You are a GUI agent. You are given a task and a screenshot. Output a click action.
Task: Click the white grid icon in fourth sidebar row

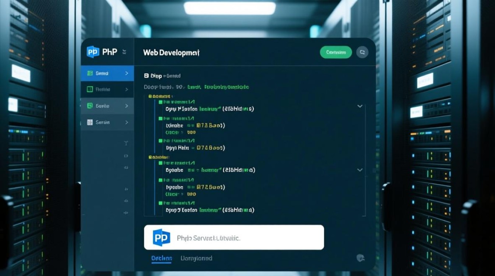(89, 122)
